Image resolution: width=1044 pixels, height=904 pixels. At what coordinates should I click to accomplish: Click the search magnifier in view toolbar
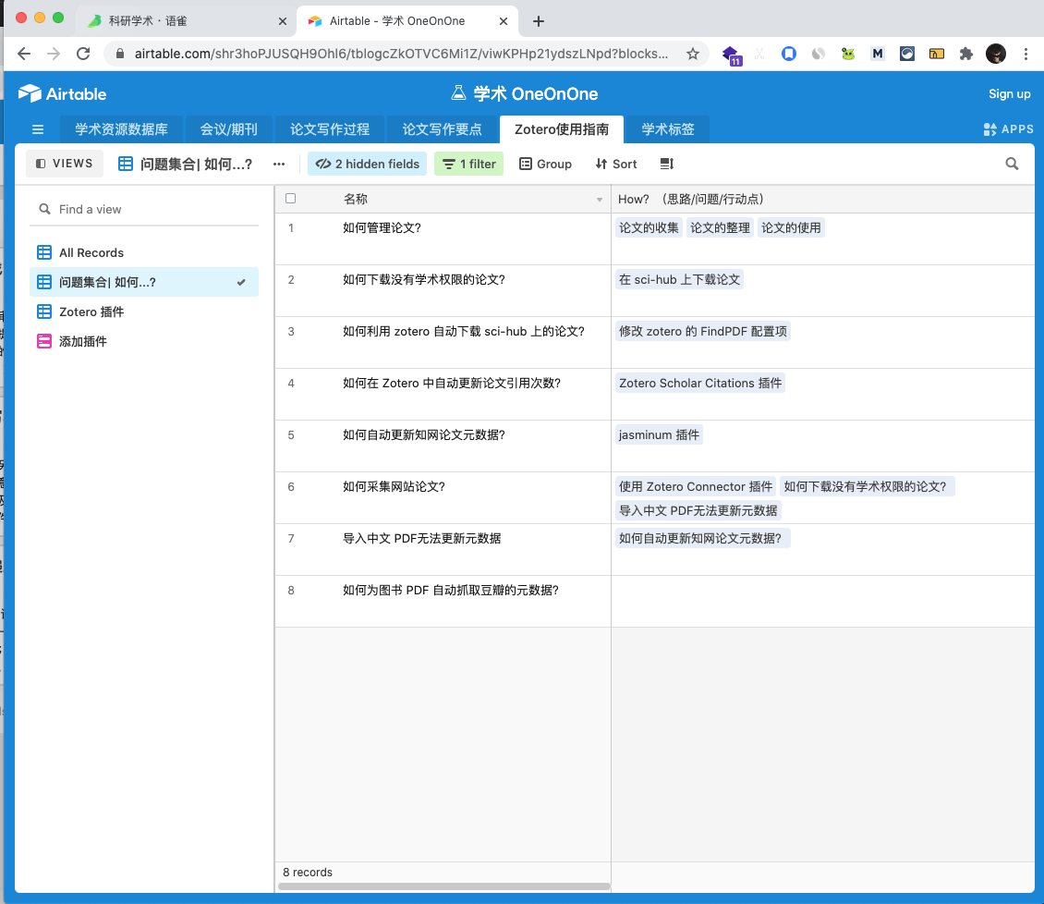pyautogui.click(x=1012, y=164)
